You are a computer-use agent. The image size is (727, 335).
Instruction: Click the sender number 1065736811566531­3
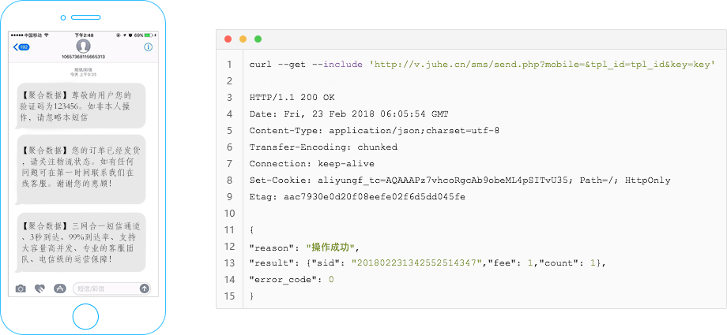(x=83, y=57)
